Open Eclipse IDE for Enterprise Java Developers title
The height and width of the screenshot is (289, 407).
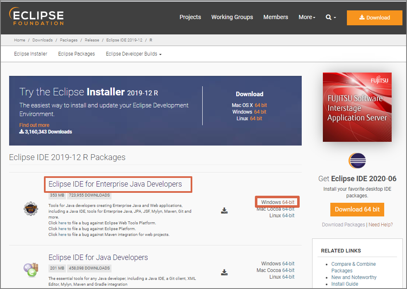coord(115,184)
